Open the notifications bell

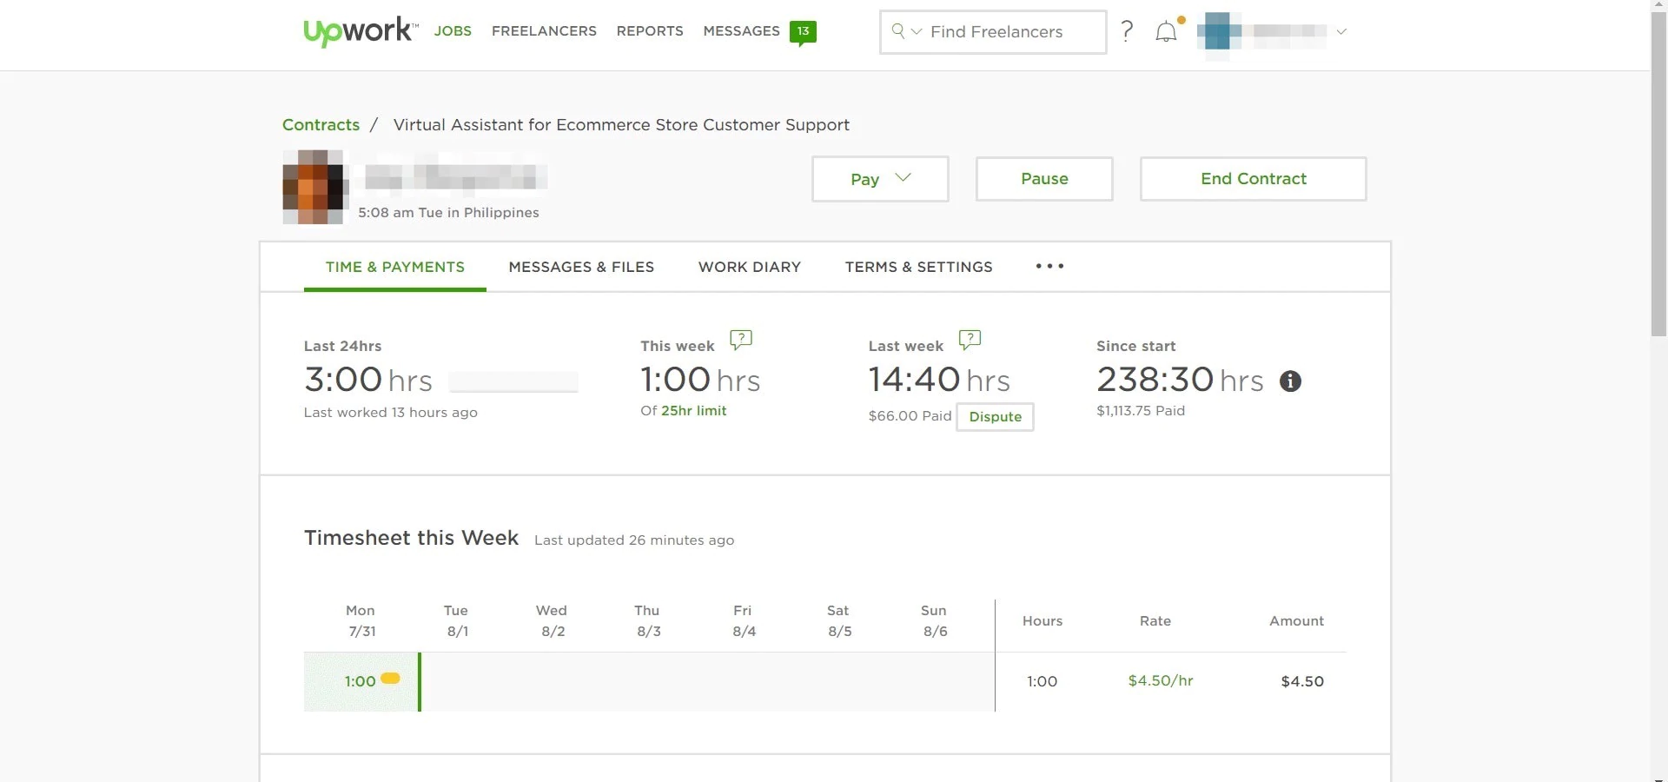click(1166, 32)
